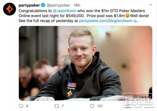157x111 pixels.
Task: Click the TEAM PRO patch in the photo
Action: 71,88
